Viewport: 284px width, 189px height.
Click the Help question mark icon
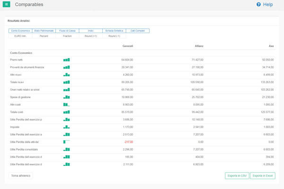point(258,4)
